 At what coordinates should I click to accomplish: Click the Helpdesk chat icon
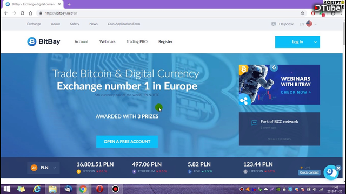274,24
